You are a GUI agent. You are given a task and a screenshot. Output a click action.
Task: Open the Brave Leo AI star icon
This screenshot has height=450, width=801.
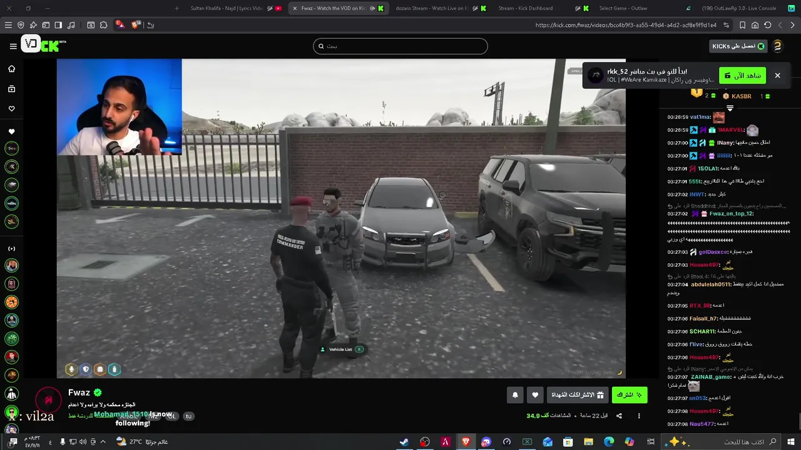(33, 25)
